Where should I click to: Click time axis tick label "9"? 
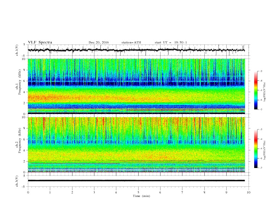coord(226,192)
